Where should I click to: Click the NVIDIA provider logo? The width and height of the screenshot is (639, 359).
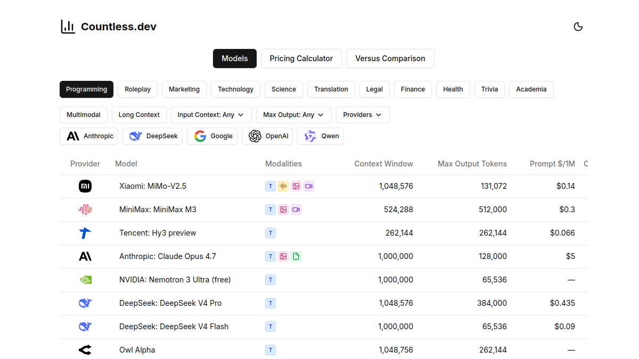85,280
